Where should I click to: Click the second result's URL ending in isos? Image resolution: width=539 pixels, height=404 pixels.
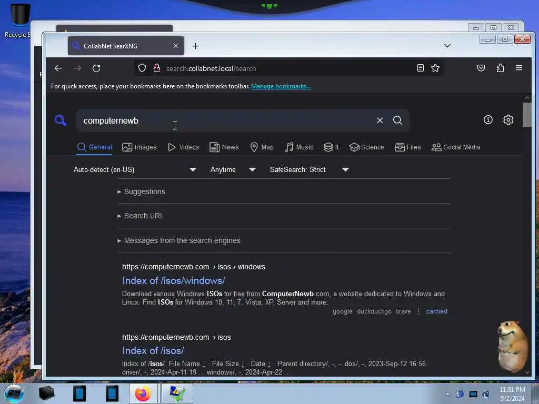click(176, 337)
